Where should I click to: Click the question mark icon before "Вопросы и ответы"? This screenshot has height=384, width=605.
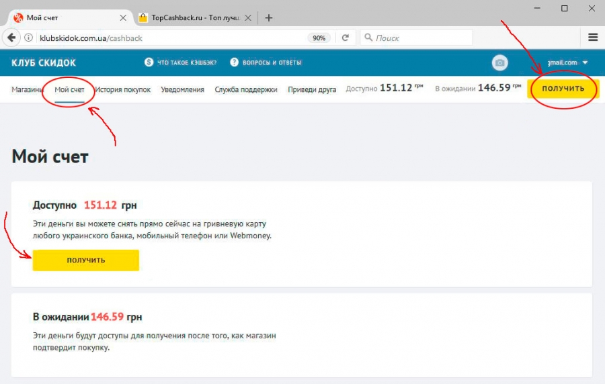(x=234, y=62)
